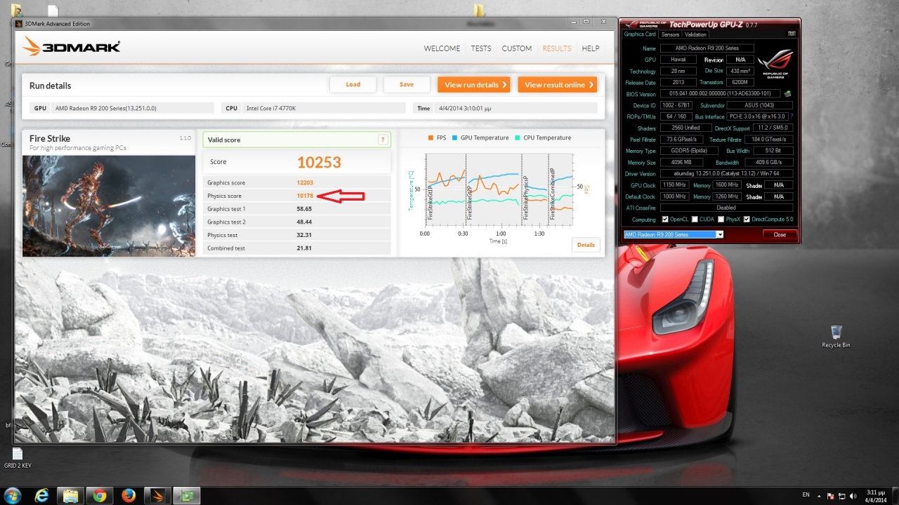Click the Close button in GPU-Z

click(x=780, y=234)
